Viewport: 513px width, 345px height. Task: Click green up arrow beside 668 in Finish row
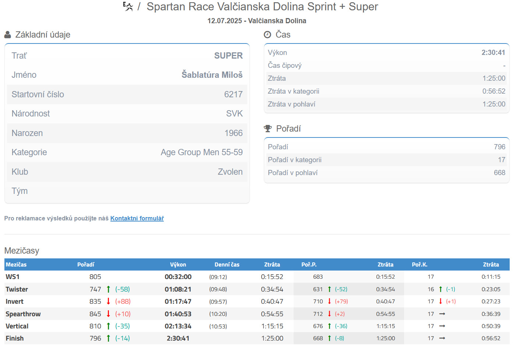tap(329, 338)
